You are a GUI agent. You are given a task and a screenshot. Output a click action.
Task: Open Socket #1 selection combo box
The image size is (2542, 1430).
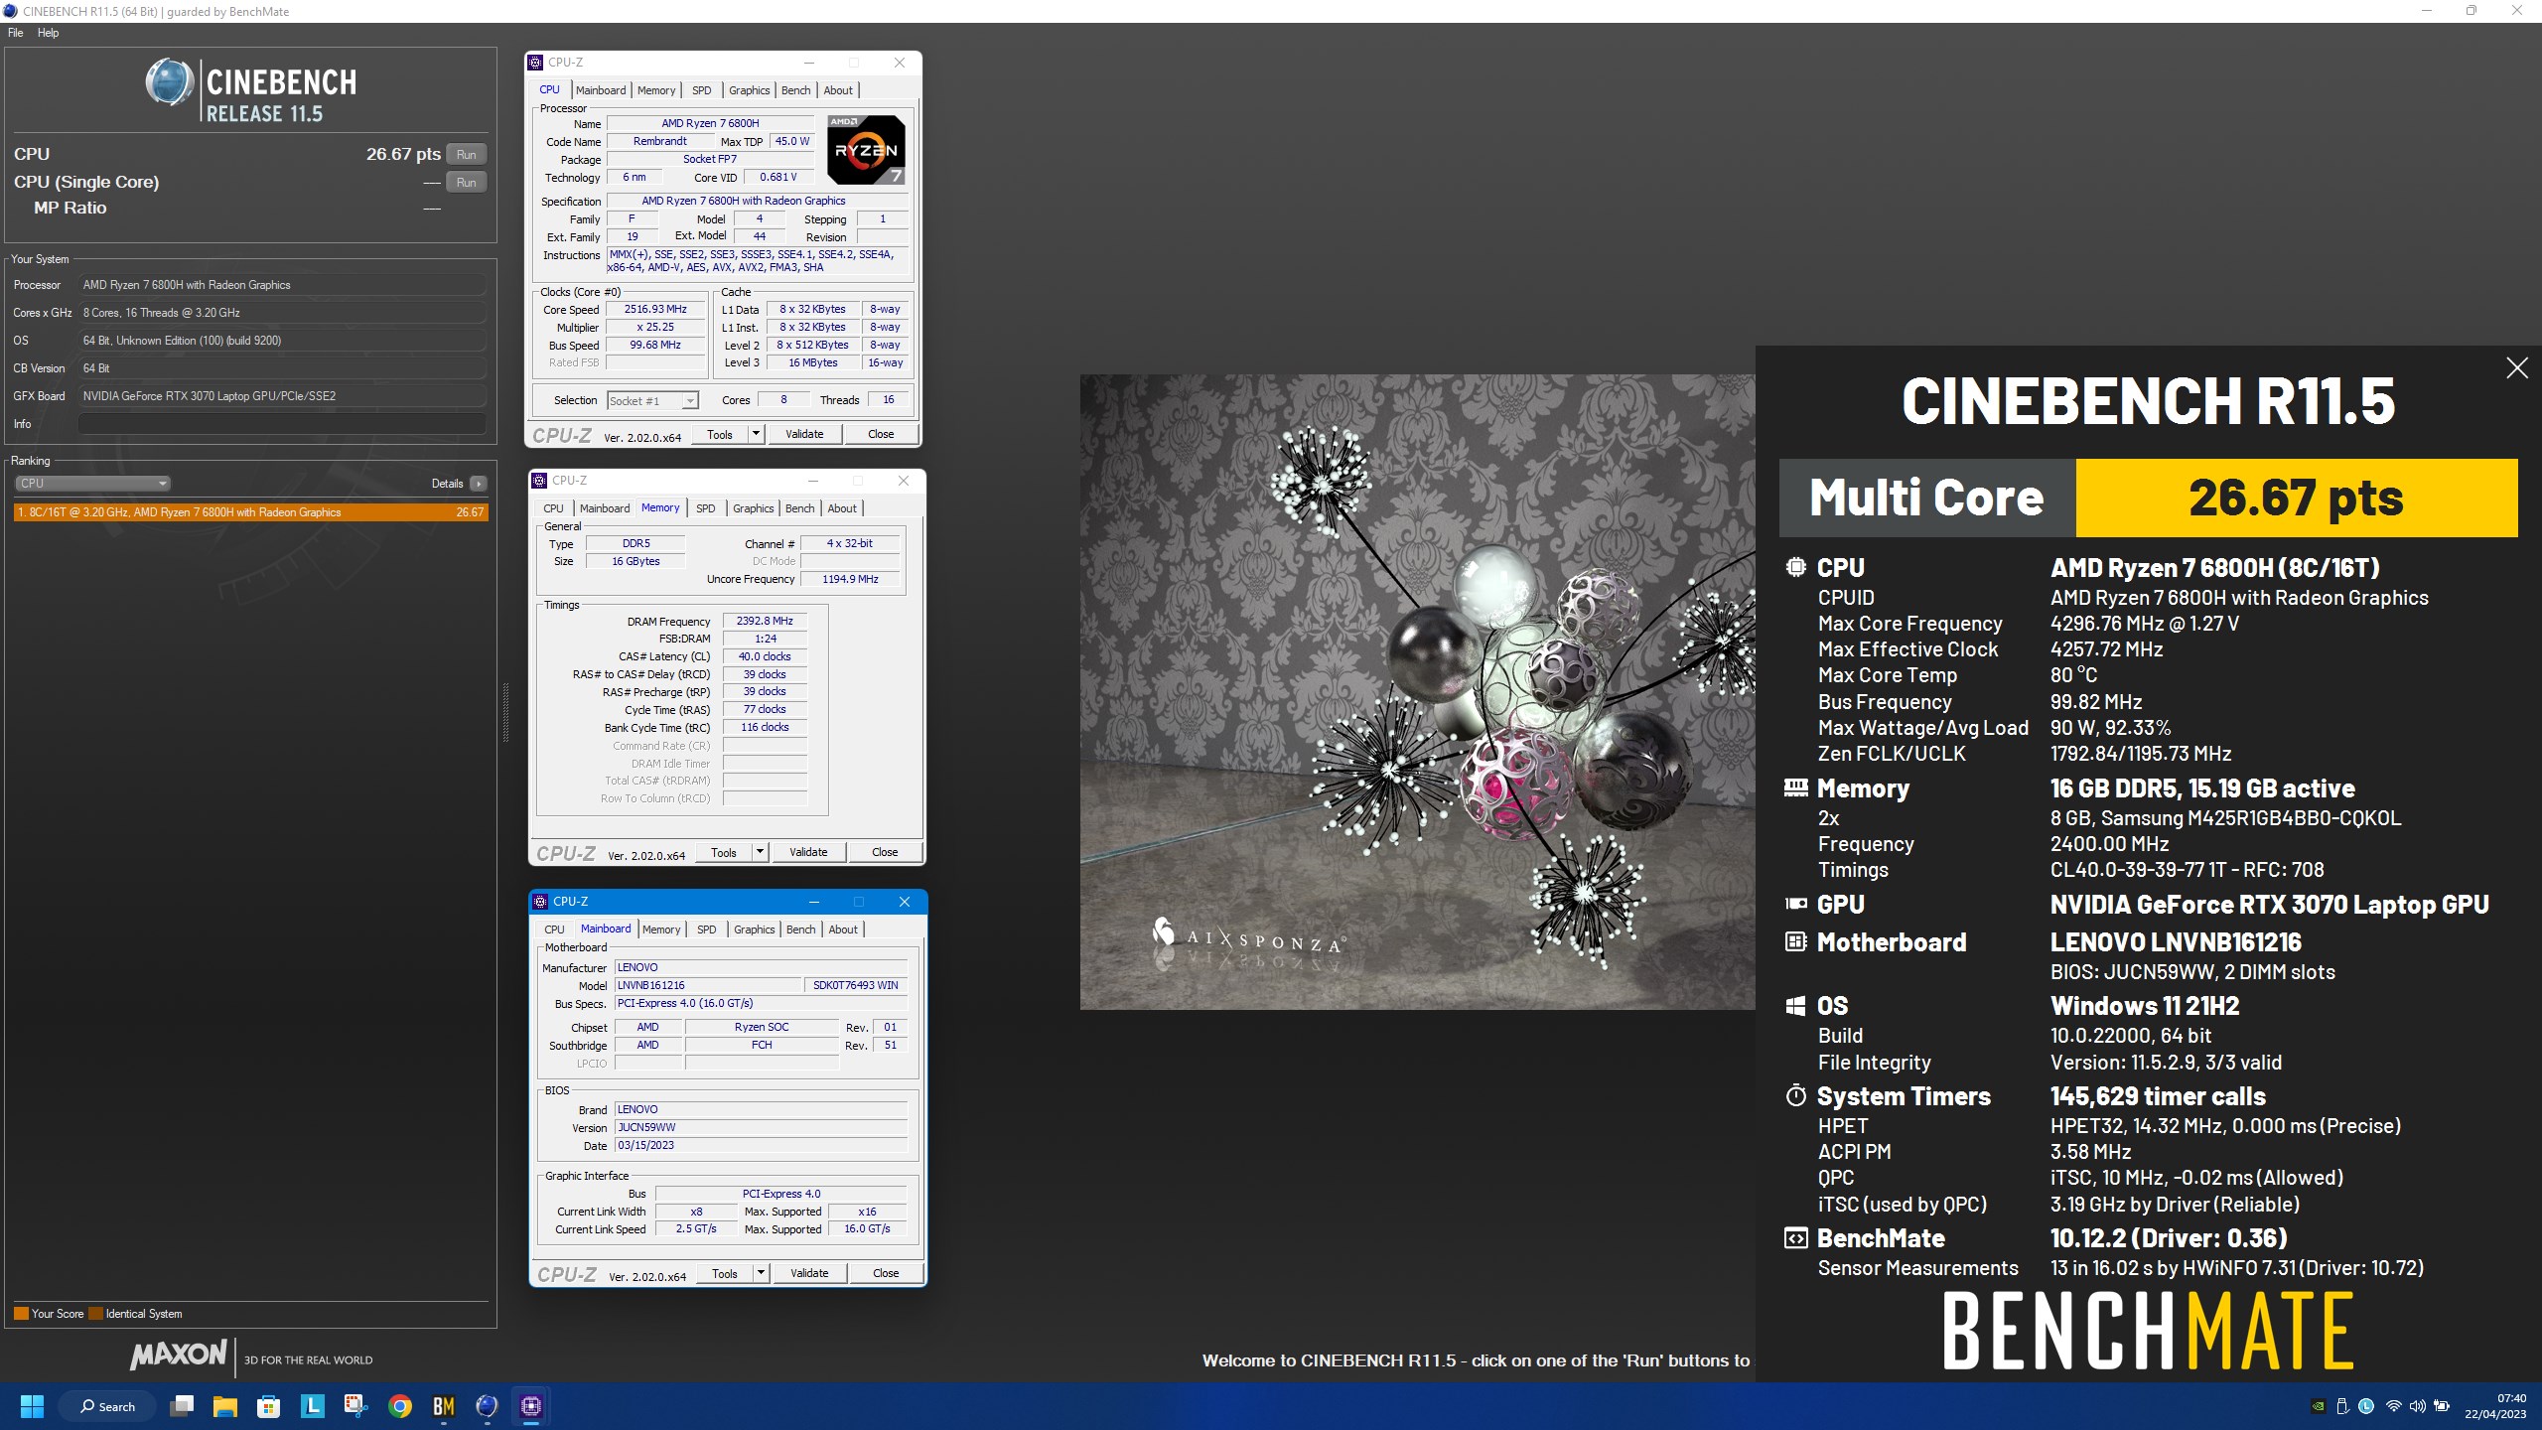[653, 401]
